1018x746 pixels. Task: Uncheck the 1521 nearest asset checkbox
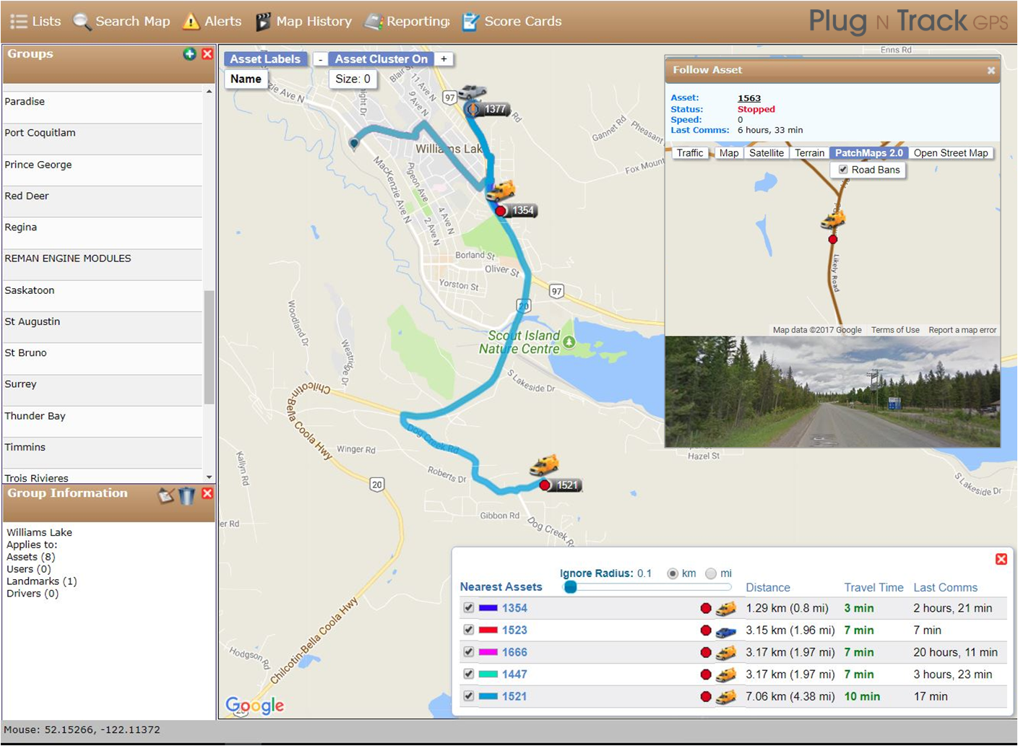pyautogui.click(x=469, y=696)
